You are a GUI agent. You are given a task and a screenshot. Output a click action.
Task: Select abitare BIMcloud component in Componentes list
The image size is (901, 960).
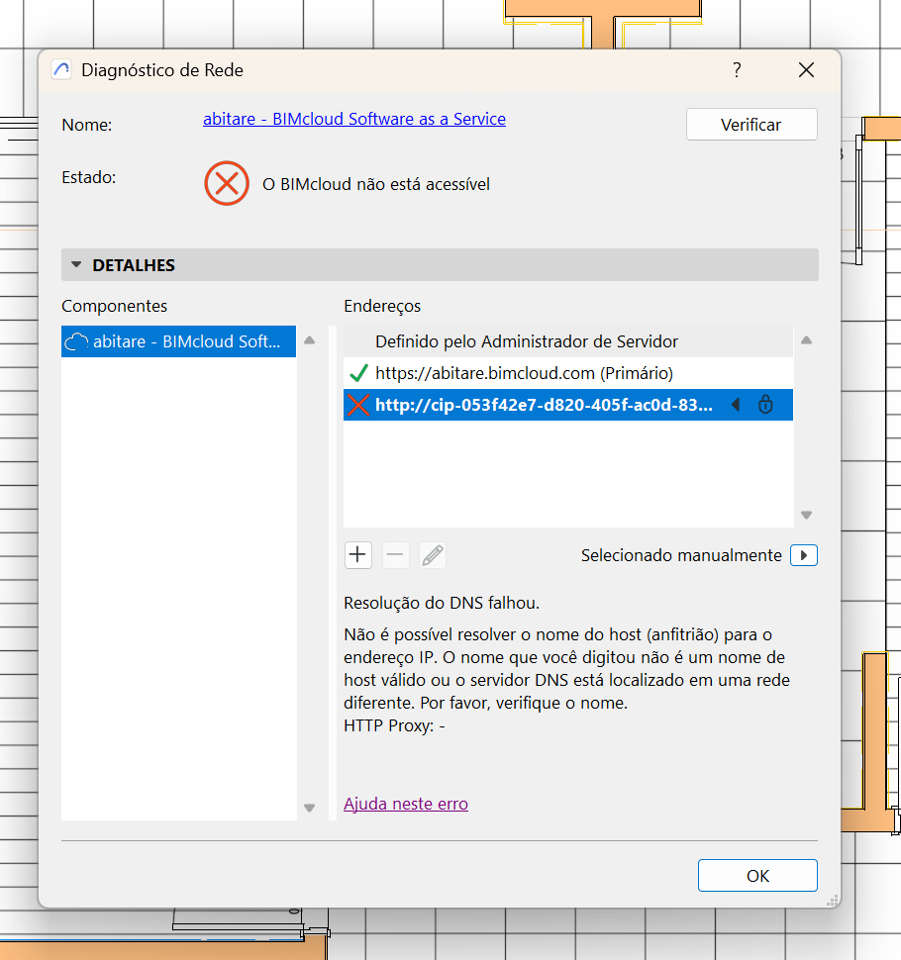click(x=178, y=341)
